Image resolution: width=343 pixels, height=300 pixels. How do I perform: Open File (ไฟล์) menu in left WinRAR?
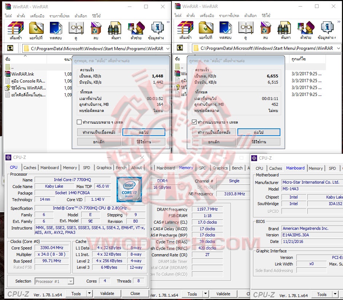tap(8, 16)
